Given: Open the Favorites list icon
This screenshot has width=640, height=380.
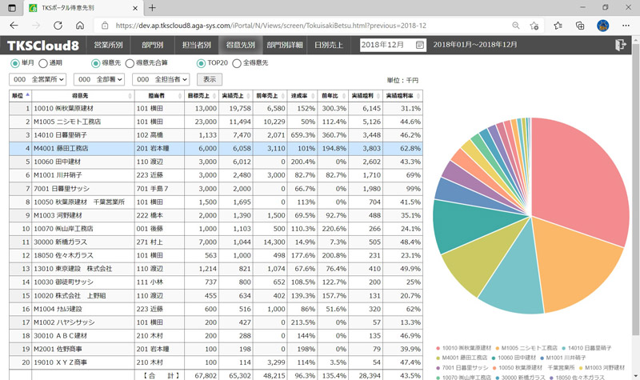Looking at the screenshot, I should click(x=558, y=26).
